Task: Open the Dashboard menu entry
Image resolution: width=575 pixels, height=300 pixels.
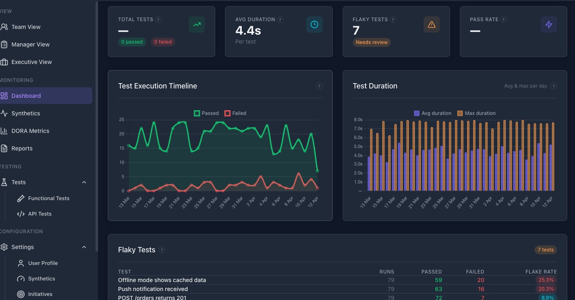Action: point(26,95)
